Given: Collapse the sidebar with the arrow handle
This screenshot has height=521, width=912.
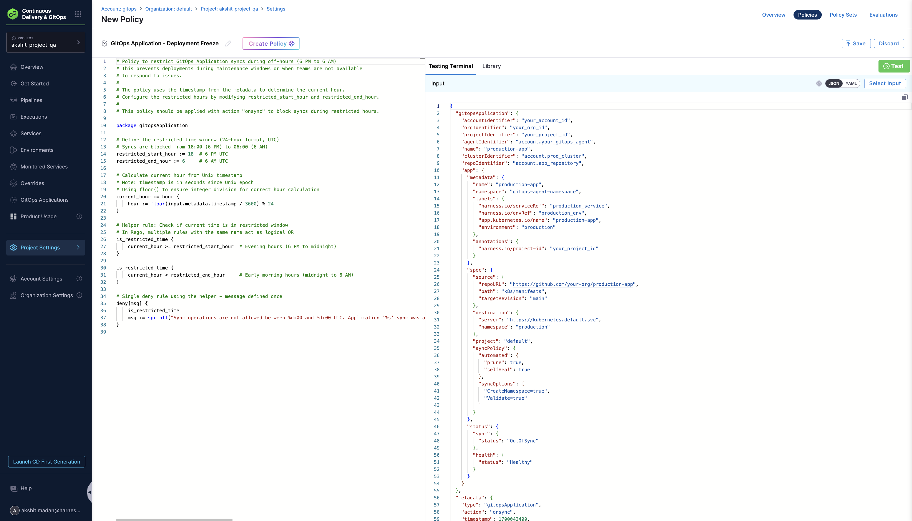Looking at the screenshot, I should [x=89, y=492].
